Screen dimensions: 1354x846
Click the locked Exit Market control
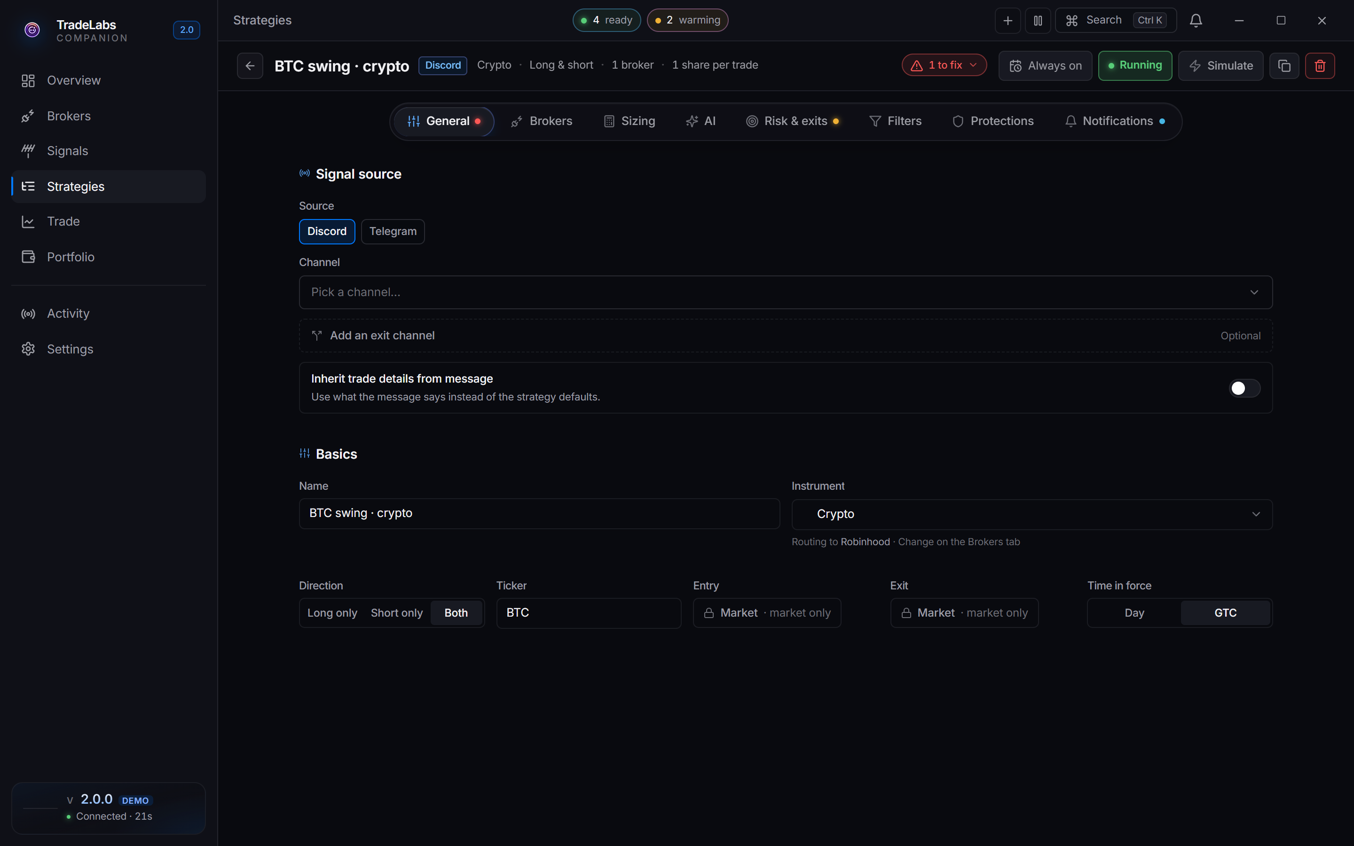point(964,613)
